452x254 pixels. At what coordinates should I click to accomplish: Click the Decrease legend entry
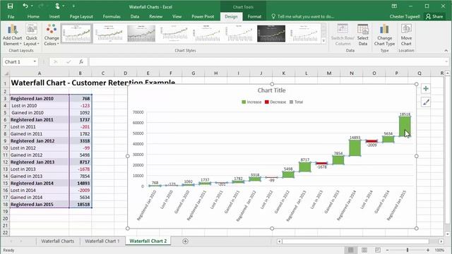click(x=275, y=102)
